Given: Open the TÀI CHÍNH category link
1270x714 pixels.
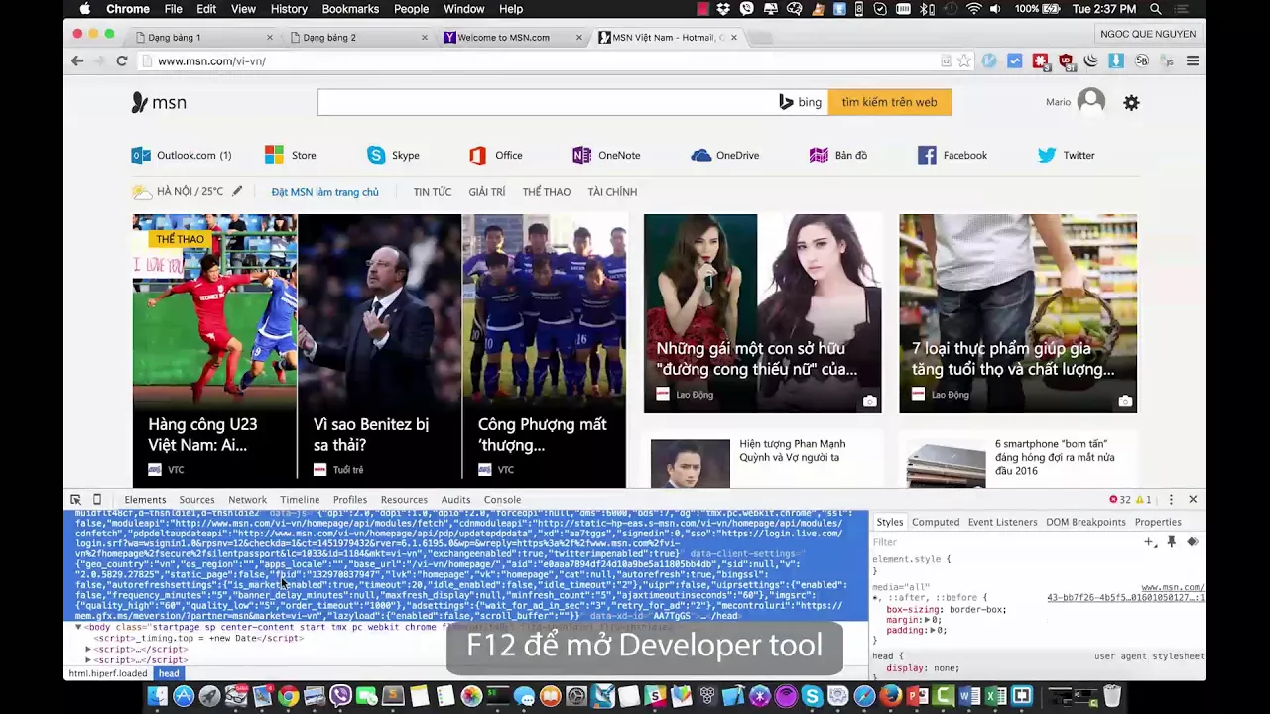Looking at the screenshot, I should 612,192.
